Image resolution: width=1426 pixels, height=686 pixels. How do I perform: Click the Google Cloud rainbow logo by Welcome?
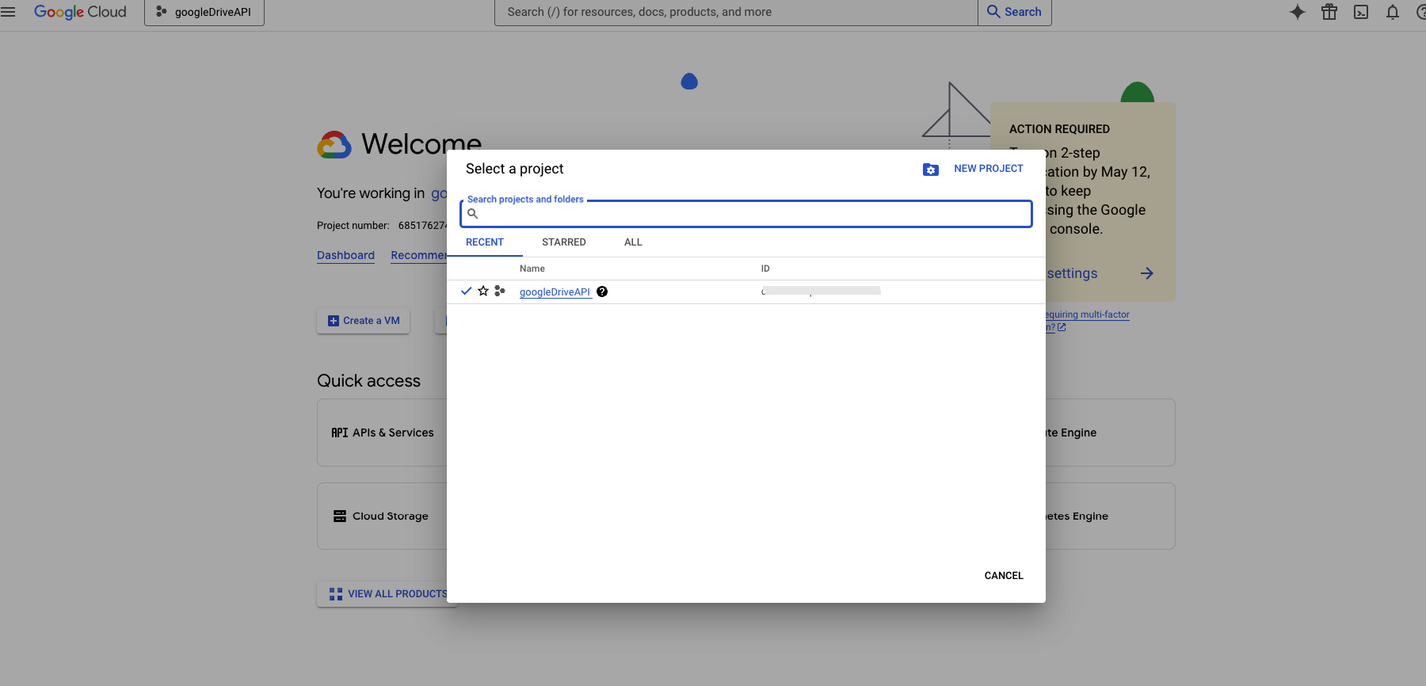[x=334, y=145]
